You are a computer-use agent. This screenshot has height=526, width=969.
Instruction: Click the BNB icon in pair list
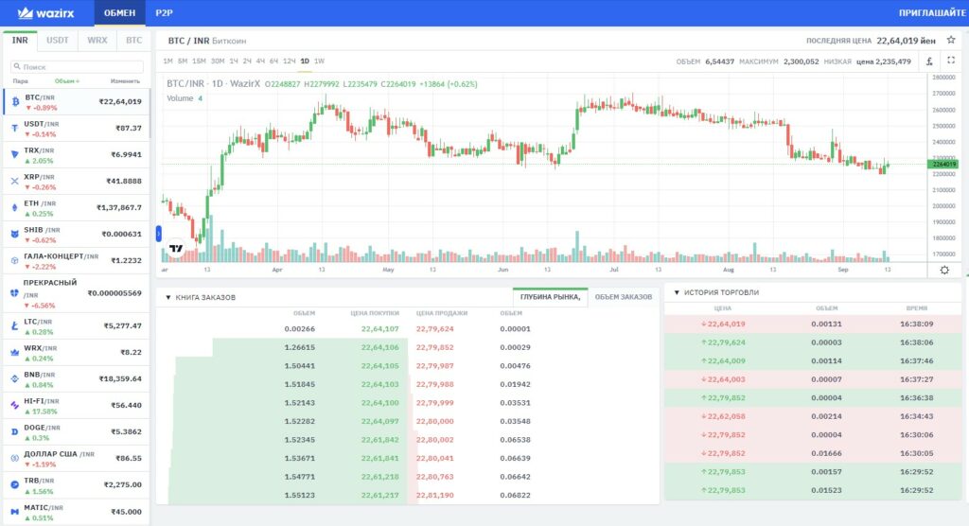(15, 379)
